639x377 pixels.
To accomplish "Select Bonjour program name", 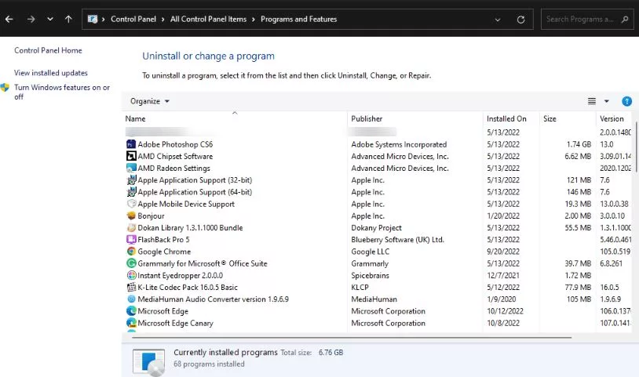I will (152, 216).
